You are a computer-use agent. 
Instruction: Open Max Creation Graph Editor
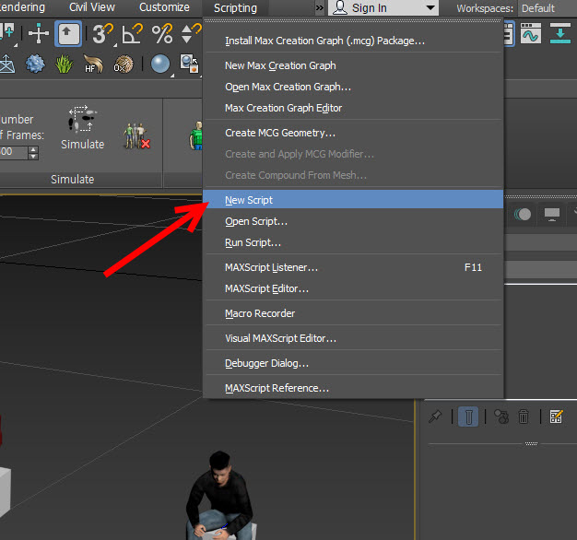coord(353,108)
